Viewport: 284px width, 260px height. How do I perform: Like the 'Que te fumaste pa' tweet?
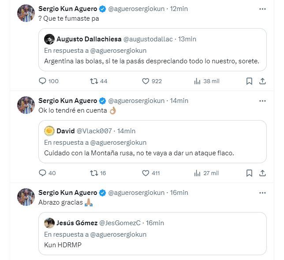click(146, 81)
